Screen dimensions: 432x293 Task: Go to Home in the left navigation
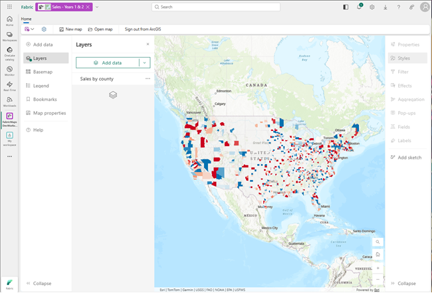coord(10,21)
